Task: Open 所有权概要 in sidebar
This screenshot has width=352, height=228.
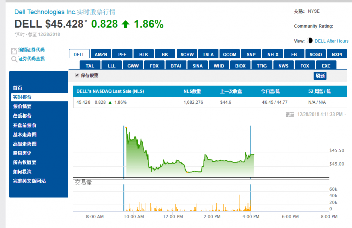Action: pyautogui.click(x=25, y=162)
